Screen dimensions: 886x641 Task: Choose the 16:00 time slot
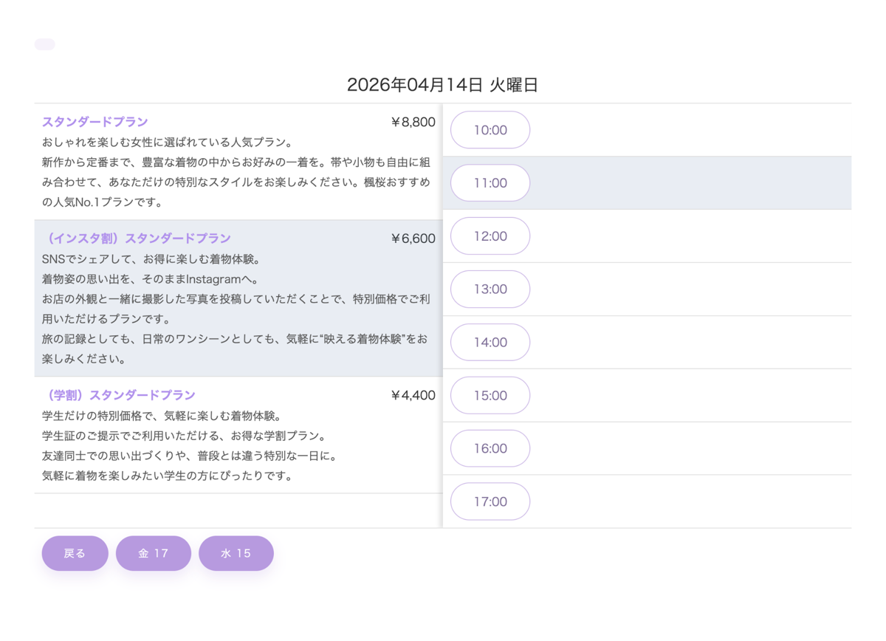tap(490, 448)
